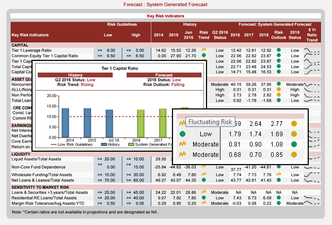Click Common Equity Tier 1 Capital Ratio label
This screenshot has height=225, width=332.
(45, 56)
